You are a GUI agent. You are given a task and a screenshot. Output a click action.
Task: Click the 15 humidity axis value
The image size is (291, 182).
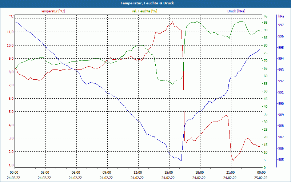(266, 145)
